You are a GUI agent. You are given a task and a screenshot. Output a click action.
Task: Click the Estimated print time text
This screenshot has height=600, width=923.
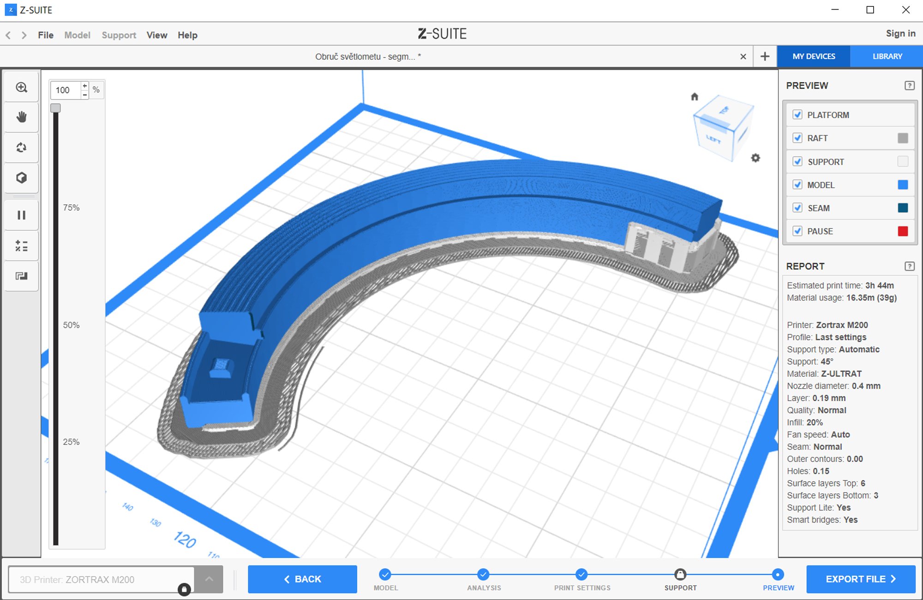(x=840, y=285)
